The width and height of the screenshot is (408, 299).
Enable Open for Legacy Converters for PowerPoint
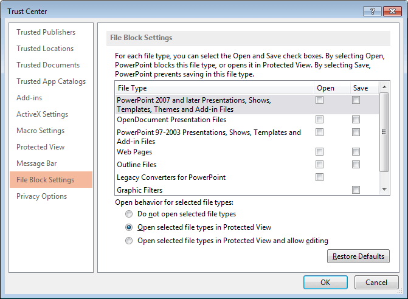319,177
